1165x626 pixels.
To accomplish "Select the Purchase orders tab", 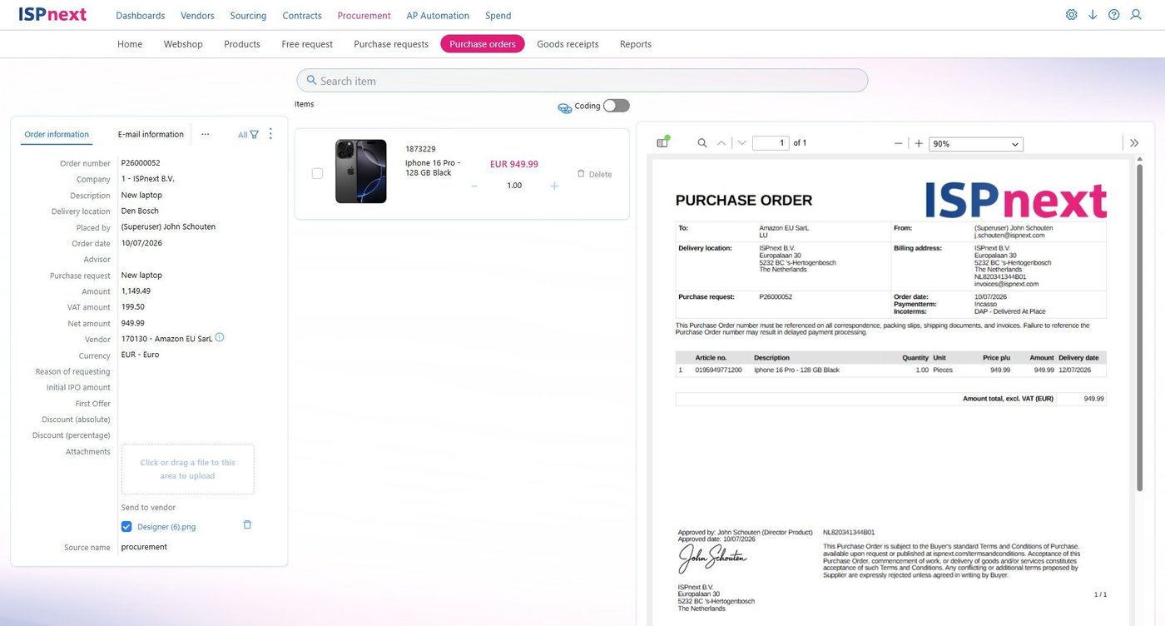I will [483, 44].
